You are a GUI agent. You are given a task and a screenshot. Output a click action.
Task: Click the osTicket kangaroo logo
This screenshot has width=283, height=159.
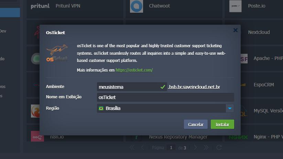point(57,53)
